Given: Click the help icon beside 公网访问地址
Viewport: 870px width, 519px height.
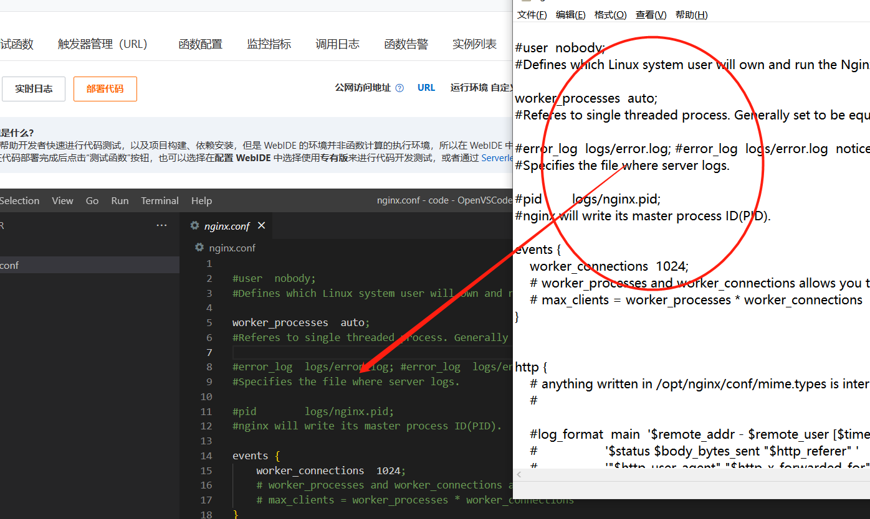Looking at the screenshot, I should [x=399, y=88].
